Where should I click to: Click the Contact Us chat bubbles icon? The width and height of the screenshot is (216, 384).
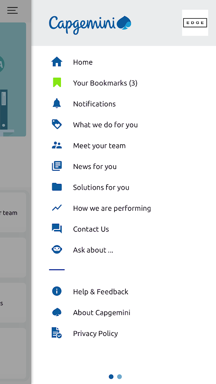(57, 229)
